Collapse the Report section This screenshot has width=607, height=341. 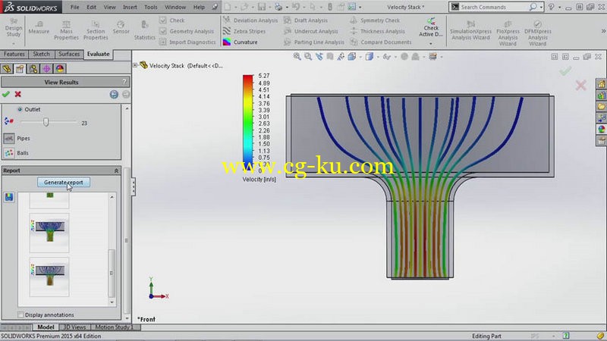[x=116, y=170]
